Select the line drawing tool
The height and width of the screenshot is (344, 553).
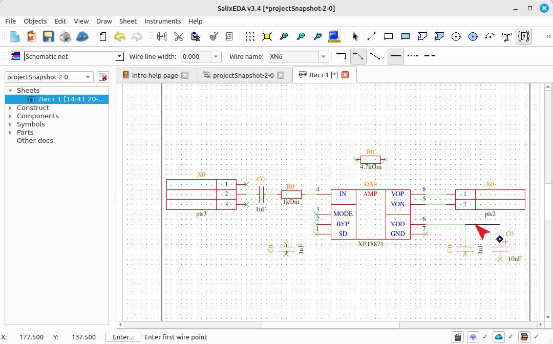[371, 36]
